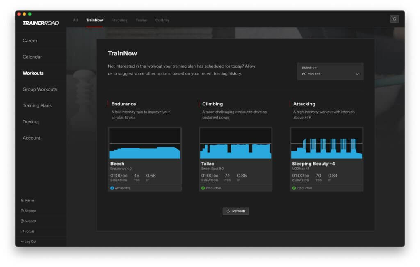Click the sustained power description text
This screenshot has width=420, height=267.
click(235, 114)
